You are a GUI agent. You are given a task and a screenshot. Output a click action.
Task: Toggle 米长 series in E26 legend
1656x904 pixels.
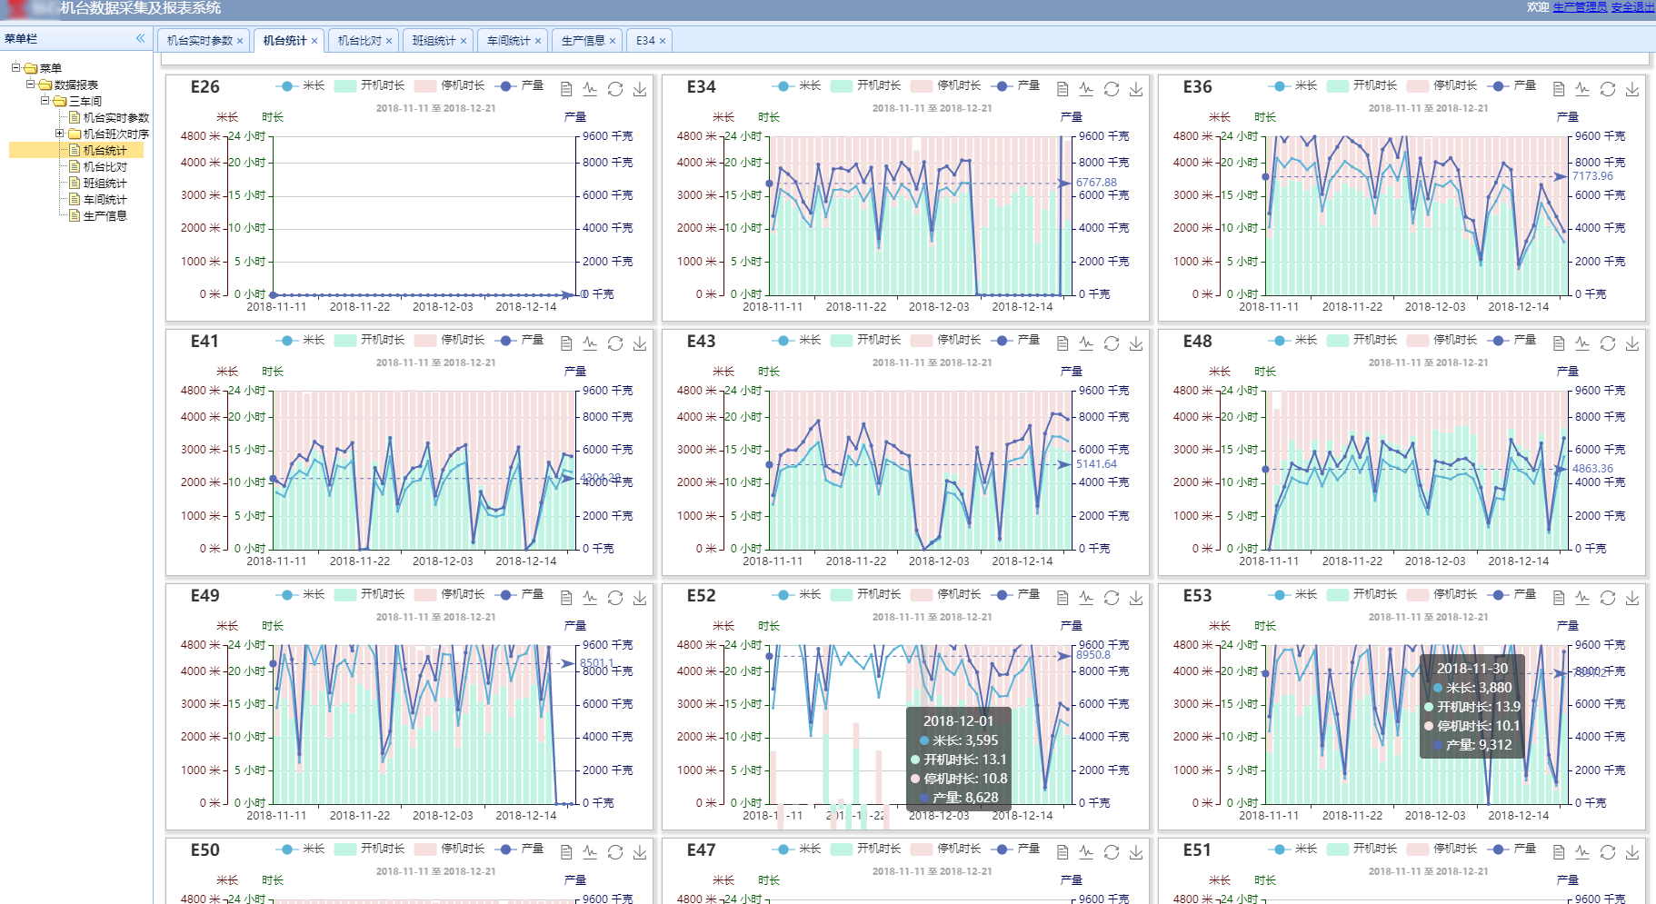[301, 85]
